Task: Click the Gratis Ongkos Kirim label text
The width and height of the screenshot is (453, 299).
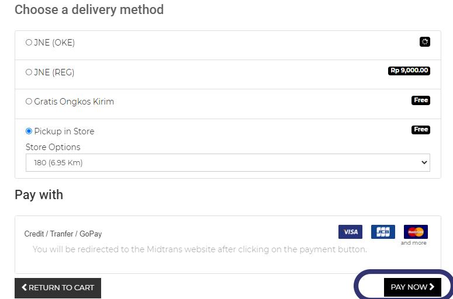Action: 74,102
